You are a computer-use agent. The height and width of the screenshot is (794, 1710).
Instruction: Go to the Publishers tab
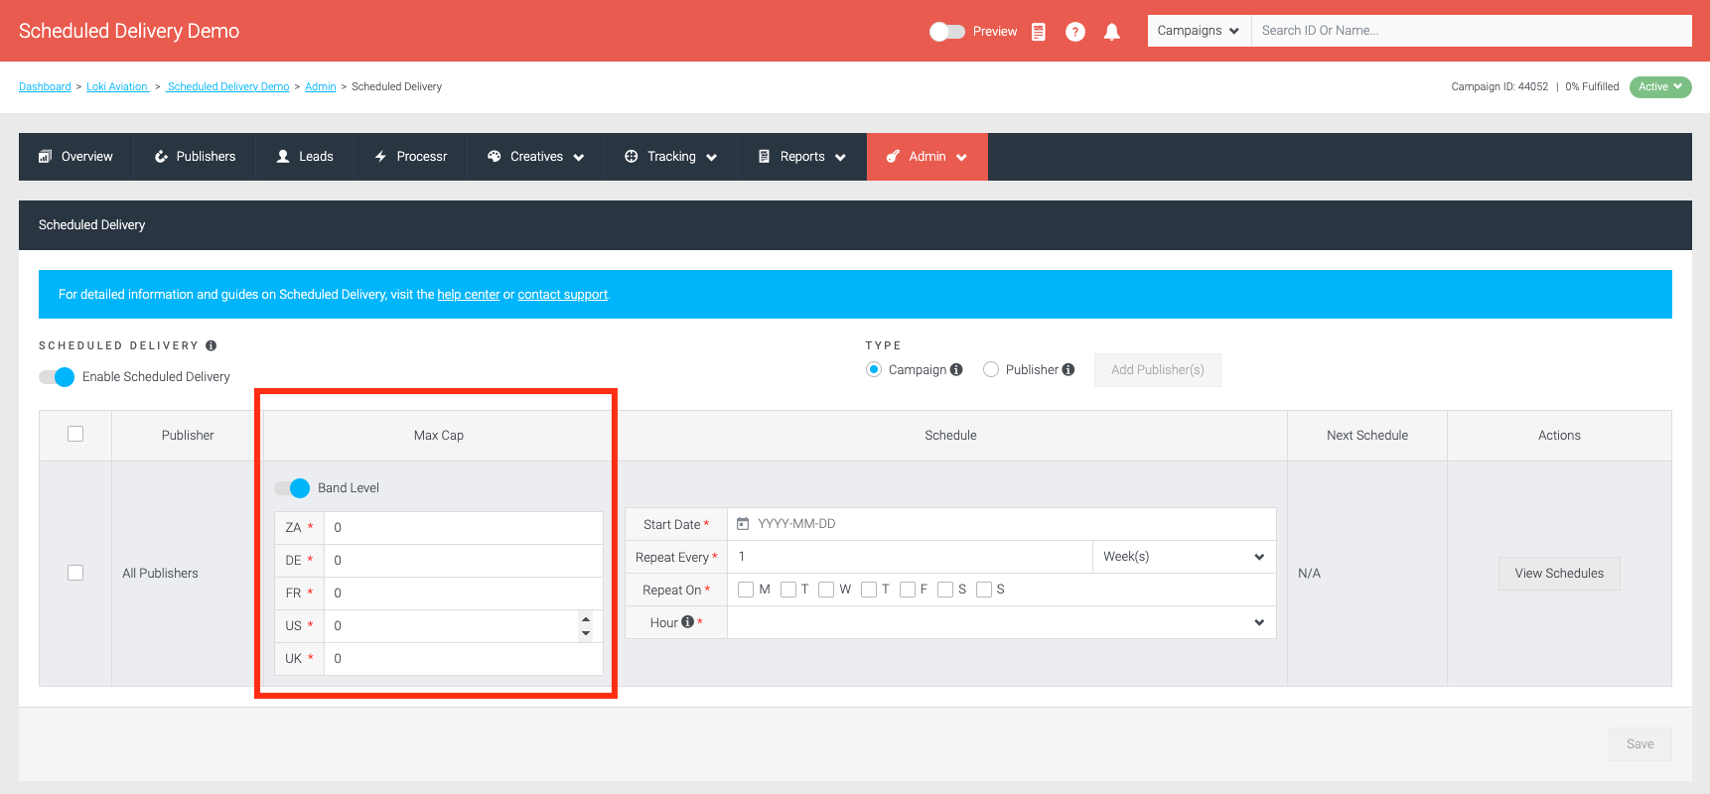[x=196, y=157]
